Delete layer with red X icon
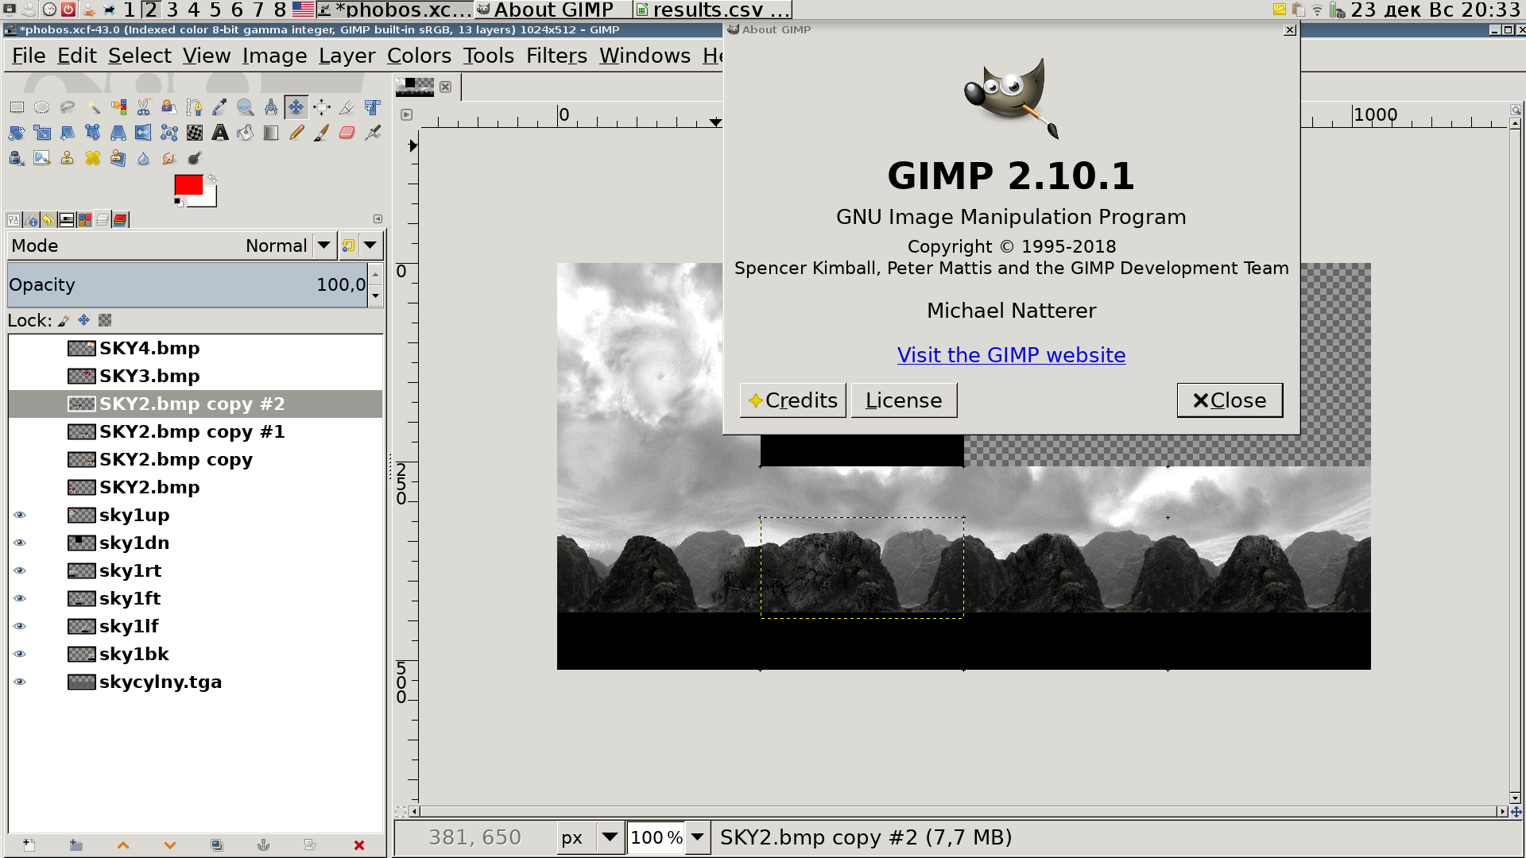Image resolution: width=1526 pixels, height=858 pixels. point(359,844)
